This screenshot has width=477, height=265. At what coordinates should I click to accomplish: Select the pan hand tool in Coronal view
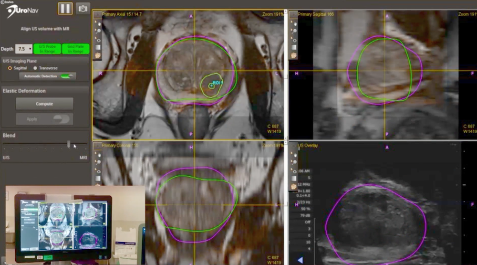pos(99,155)
